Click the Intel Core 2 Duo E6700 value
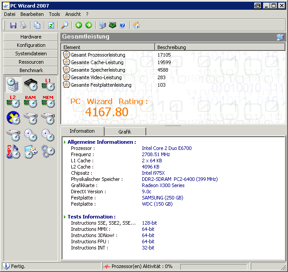 coord(167,148)
